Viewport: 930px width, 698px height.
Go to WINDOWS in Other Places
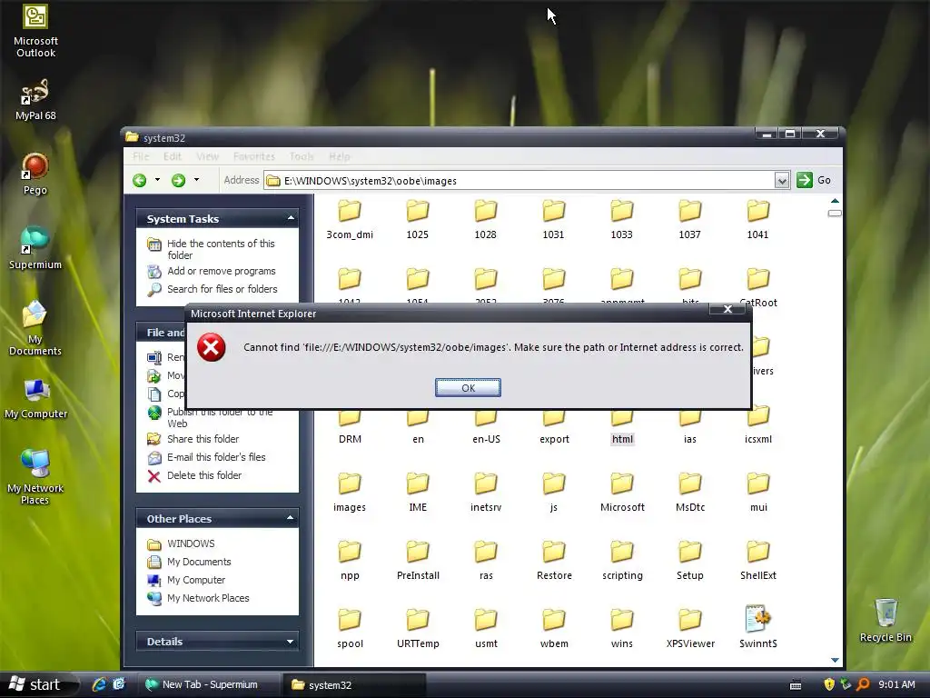tap(191, 543)
